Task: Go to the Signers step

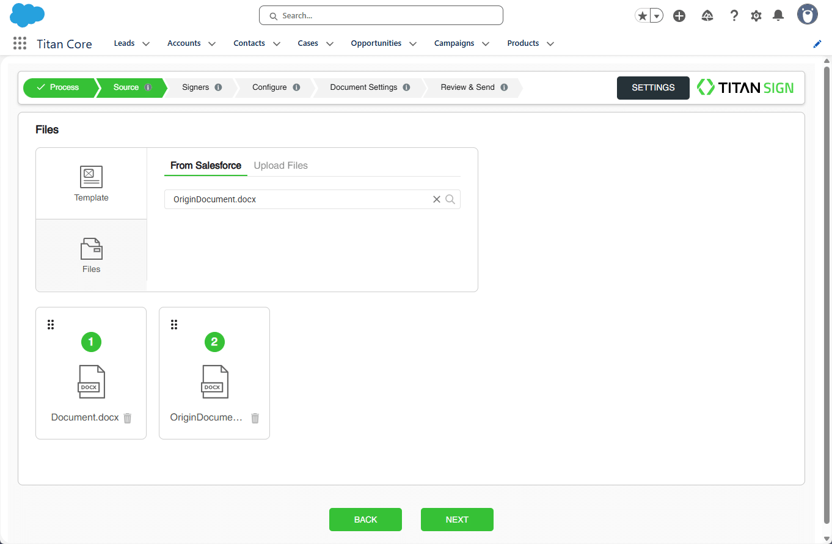Action: pyautogui.click(x=195, y=87)
